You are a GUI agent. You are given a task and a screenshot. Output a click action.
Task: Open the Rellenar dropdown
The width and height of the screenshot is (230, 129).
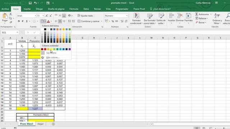pos(202,18)
